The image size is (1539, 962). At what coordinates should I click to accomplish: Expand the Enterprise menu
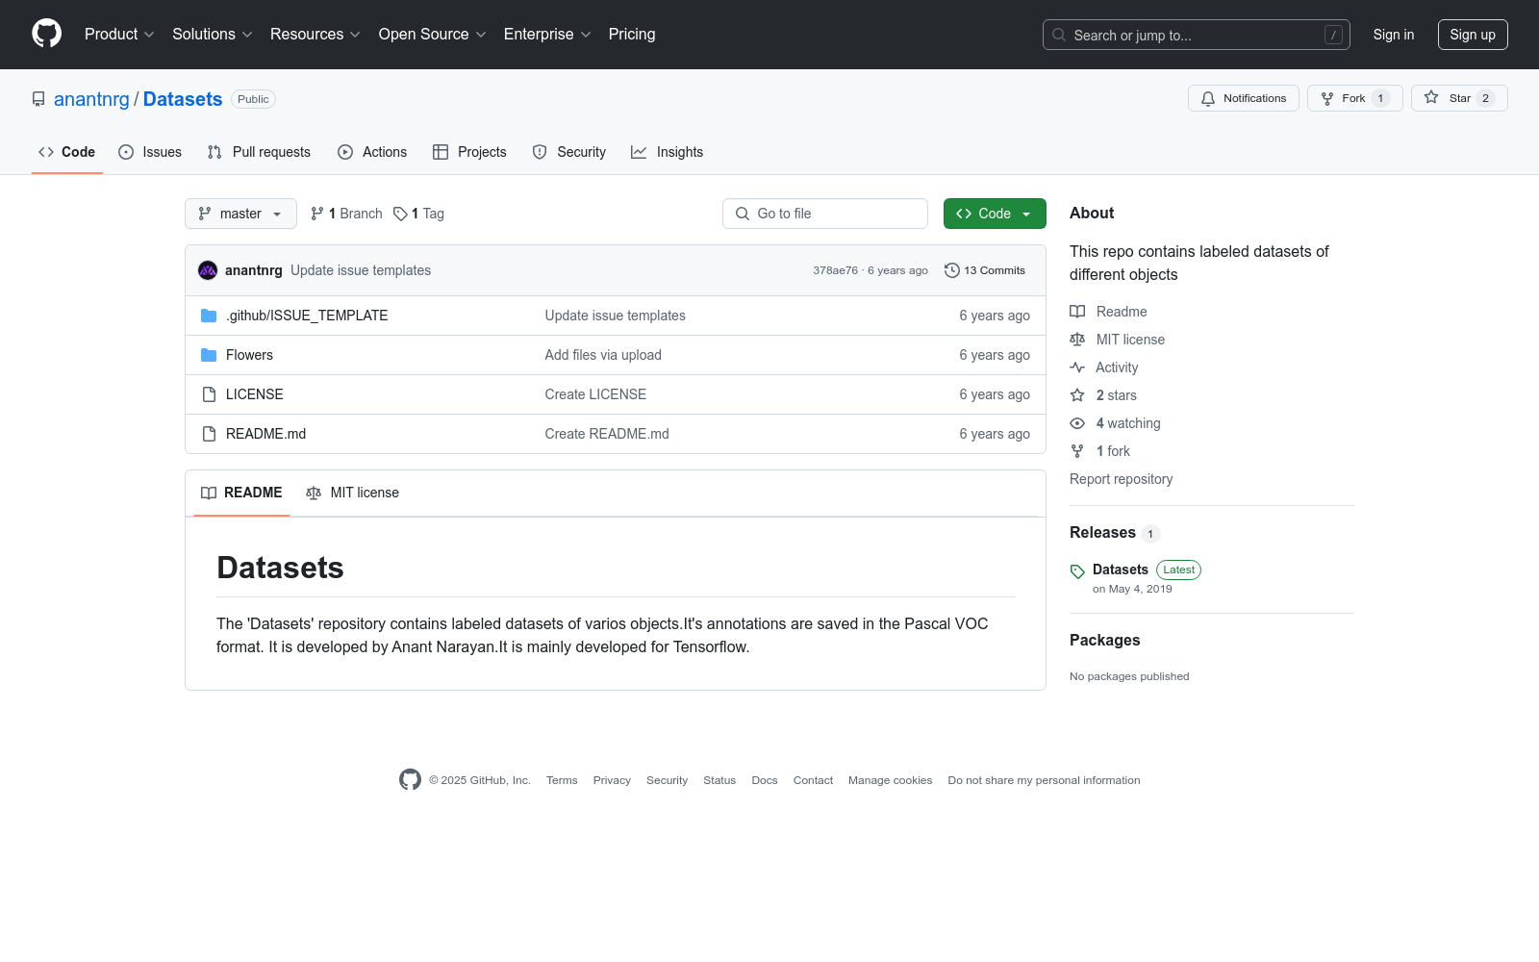547,35
